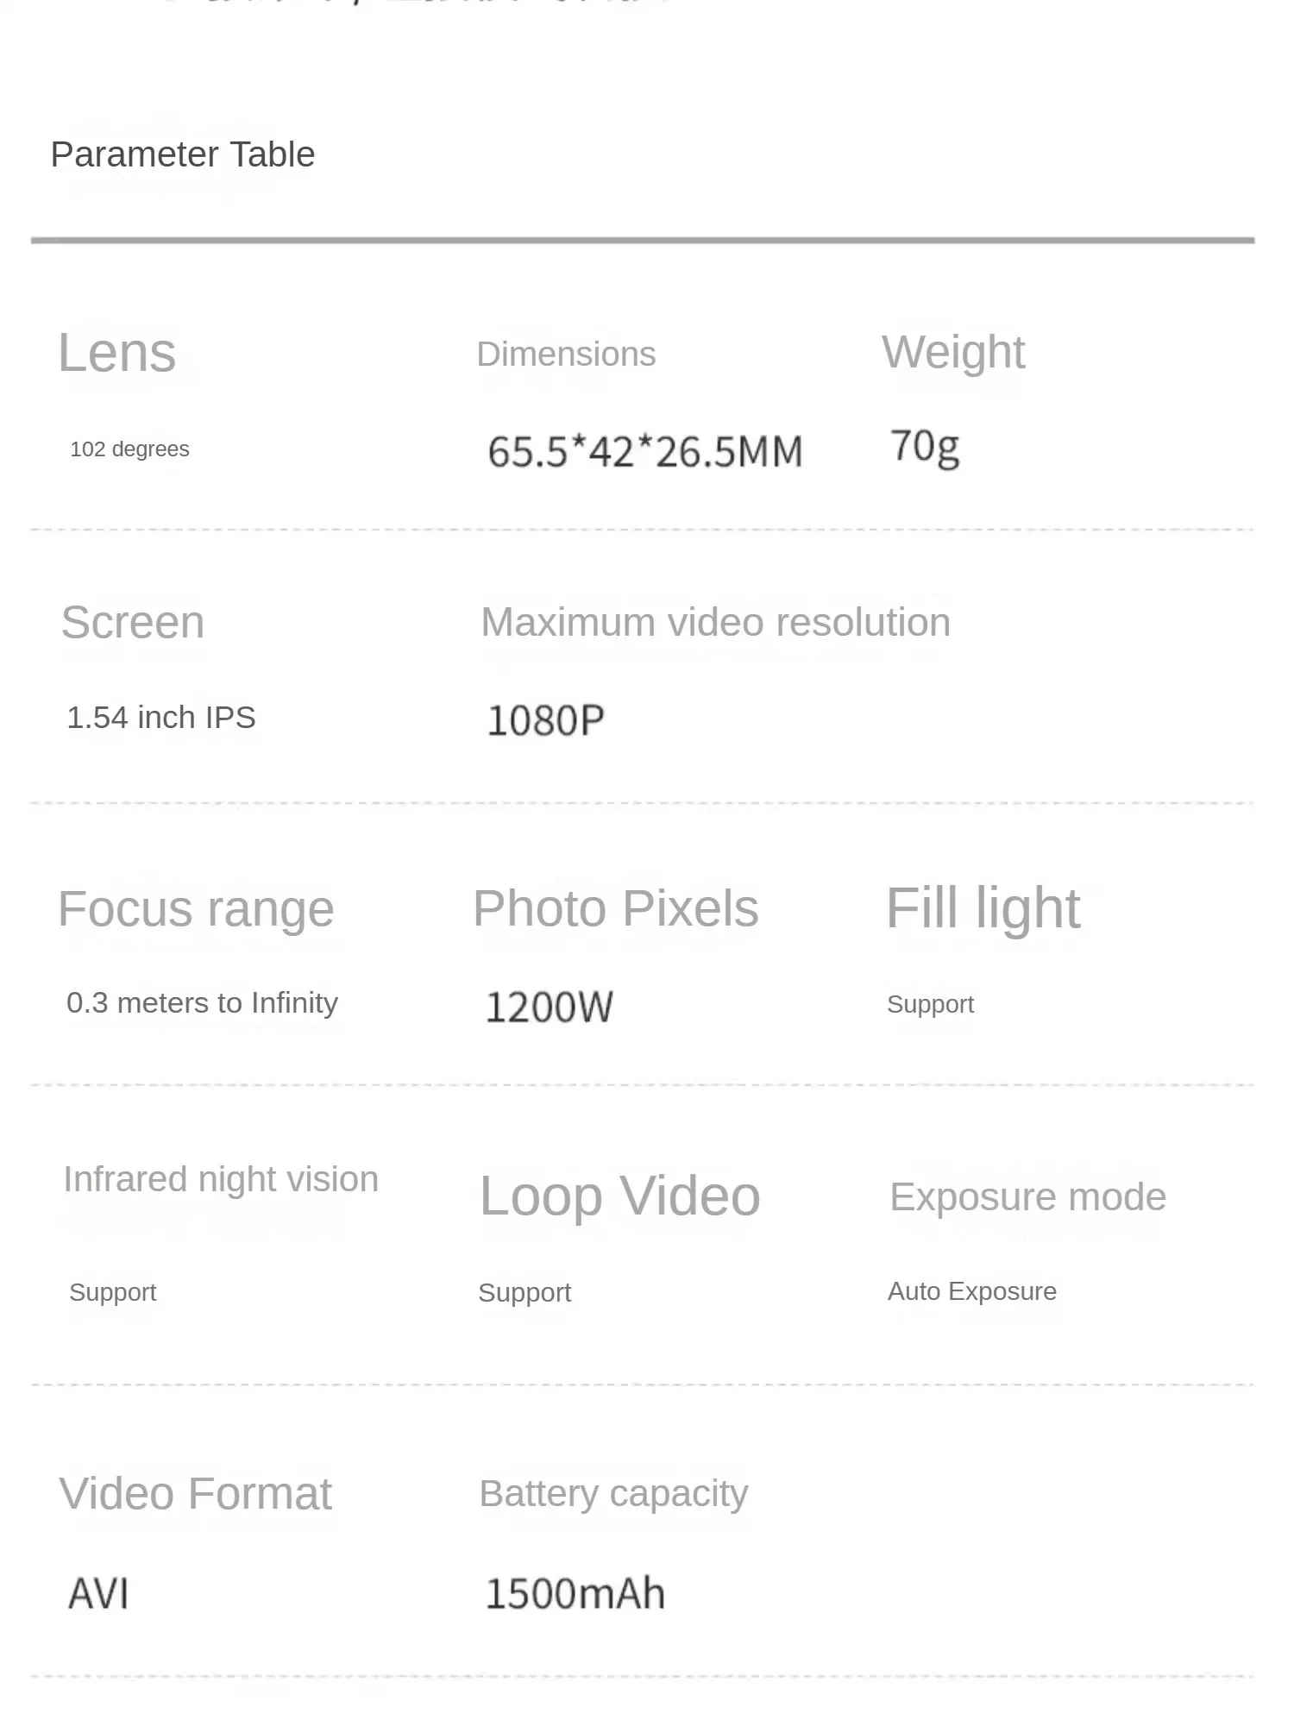Click the Photo Pixels label
1294x1720 pixels.
pos(616,908)
